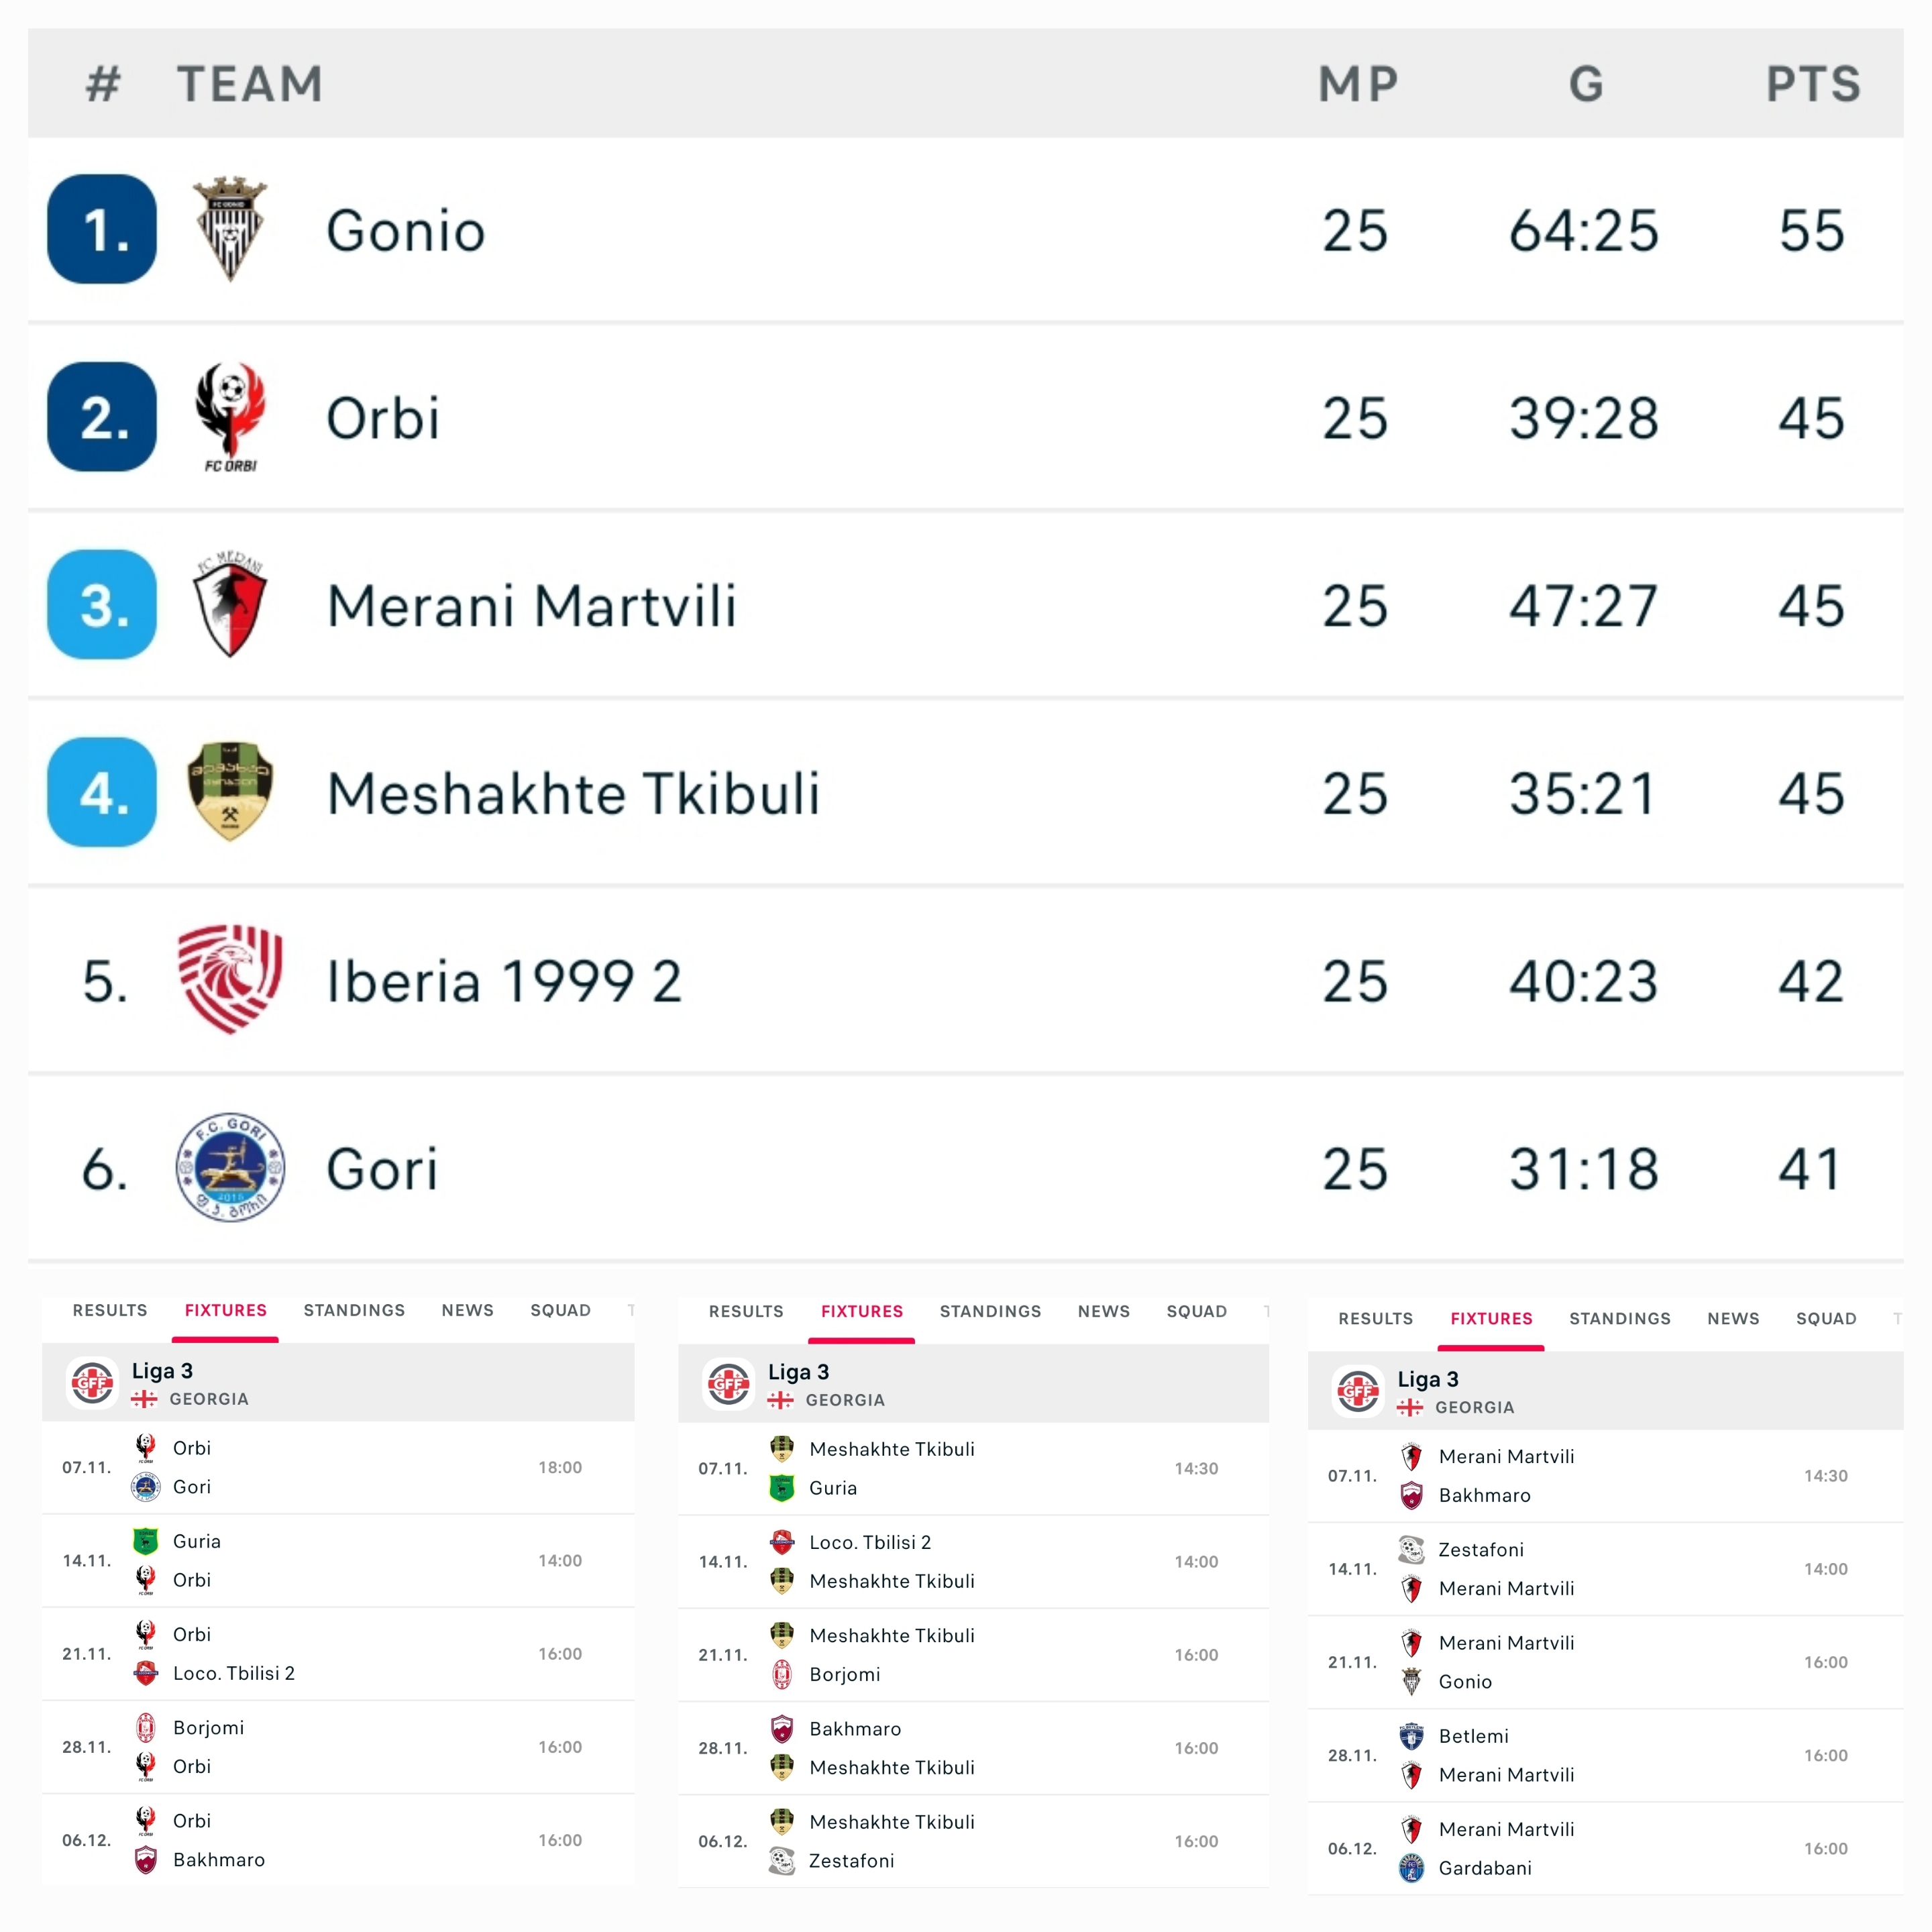The width and height of the screenshot is (1932, 1932).
Task: Click the FC Orbi phoenix logo in standings
Action: (230, 416)
